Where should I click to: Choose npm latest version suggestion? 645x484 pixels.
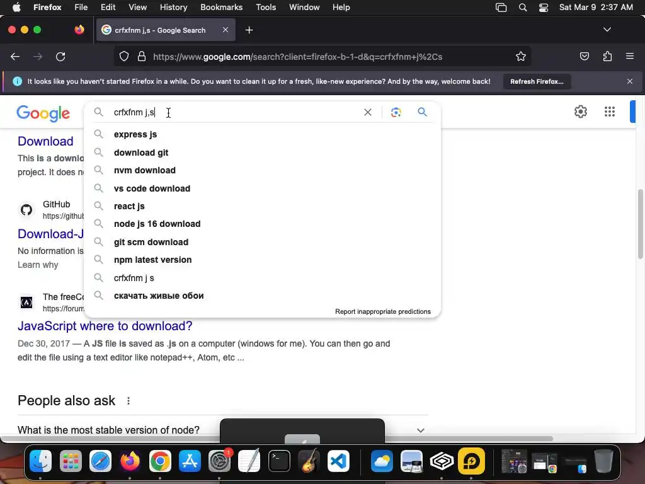[x=262, y=260]
